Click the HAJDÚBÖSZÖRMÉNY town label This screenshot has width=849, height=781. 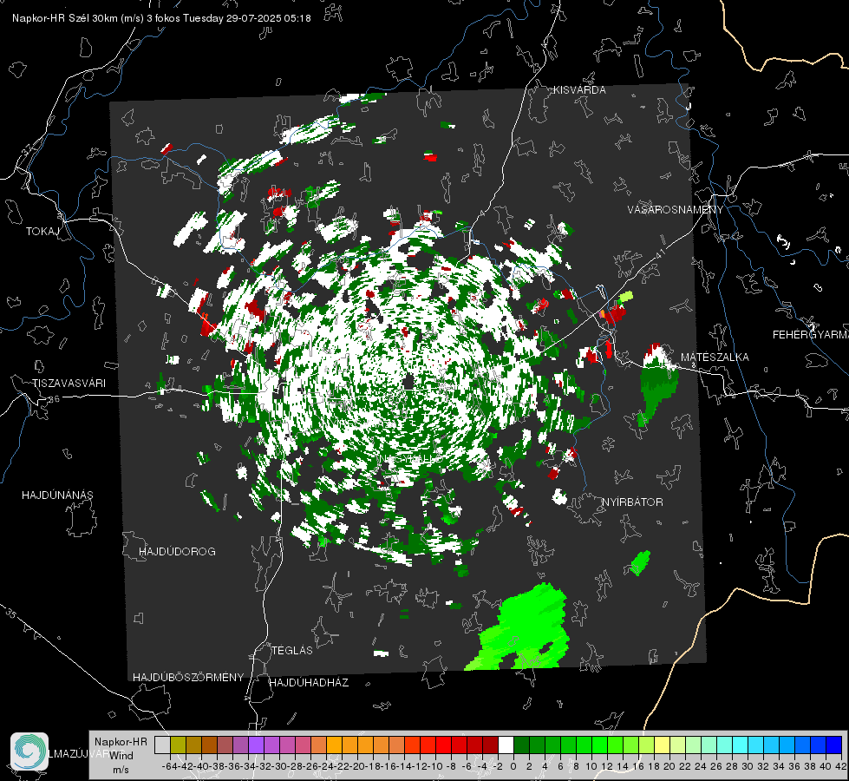(x=188, y=678)
